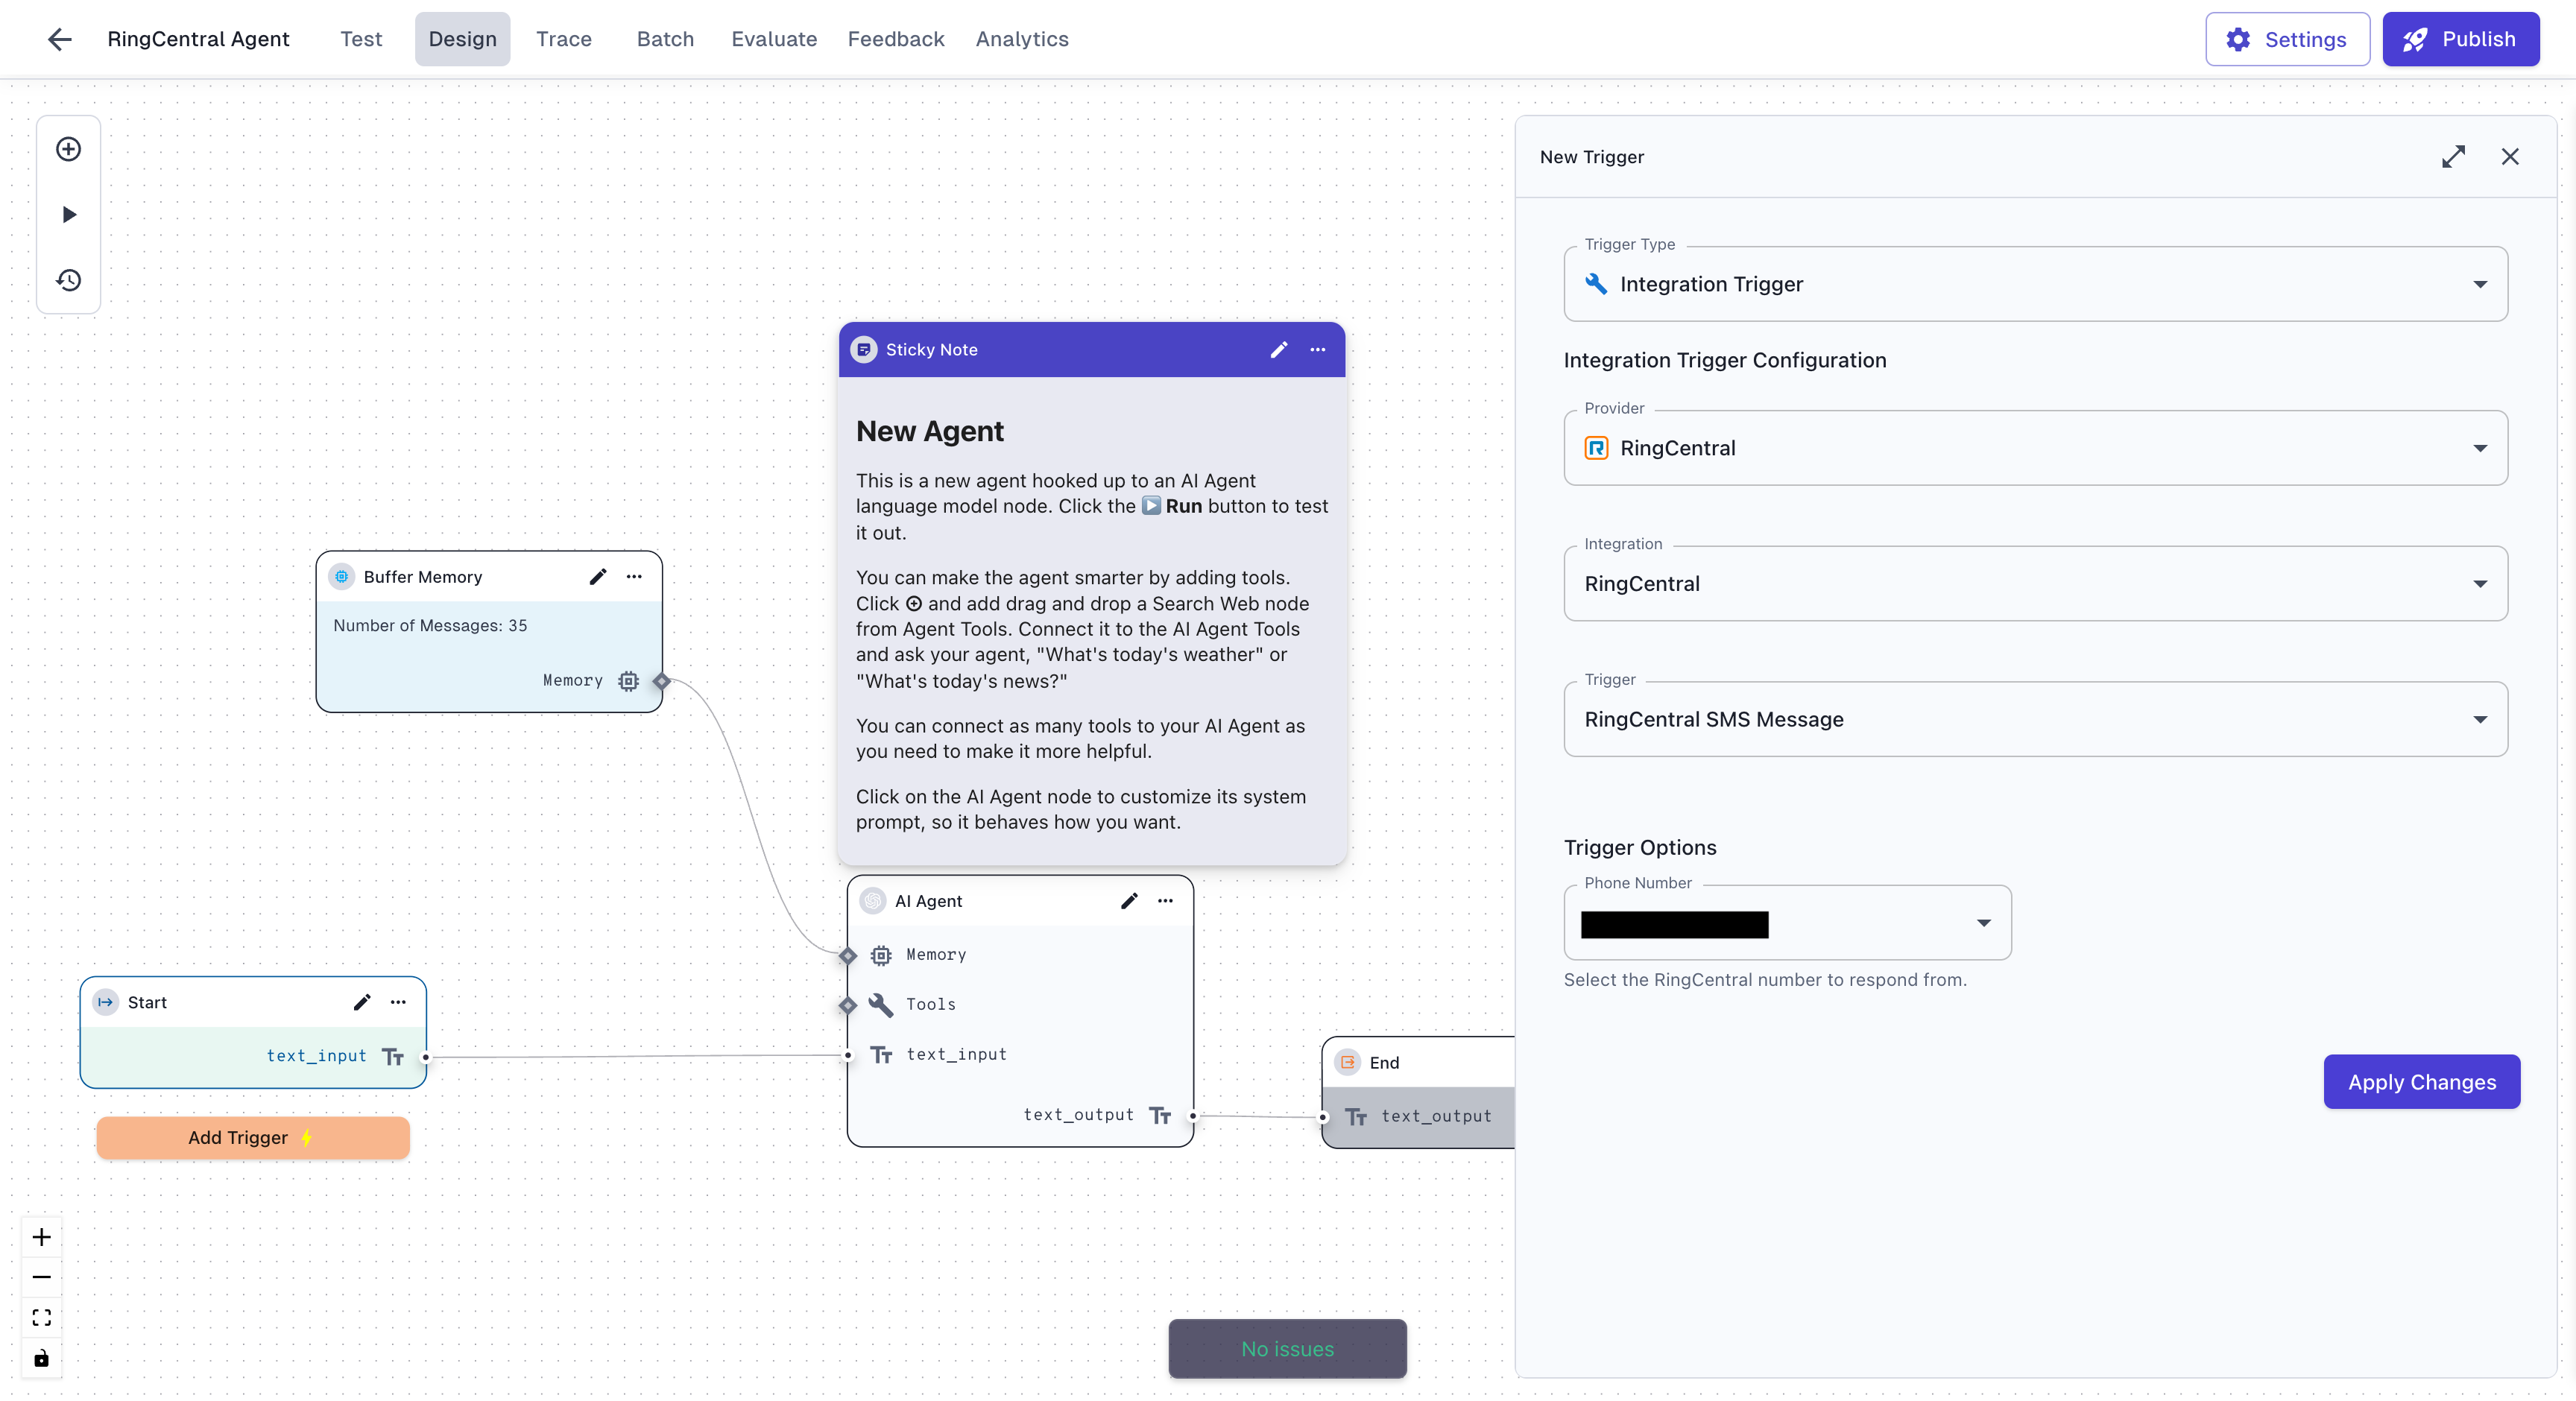Screen dimensions: 2576x1401
Task: Select the fit-to-screen icon bottom left
Action: point(41,1317)
